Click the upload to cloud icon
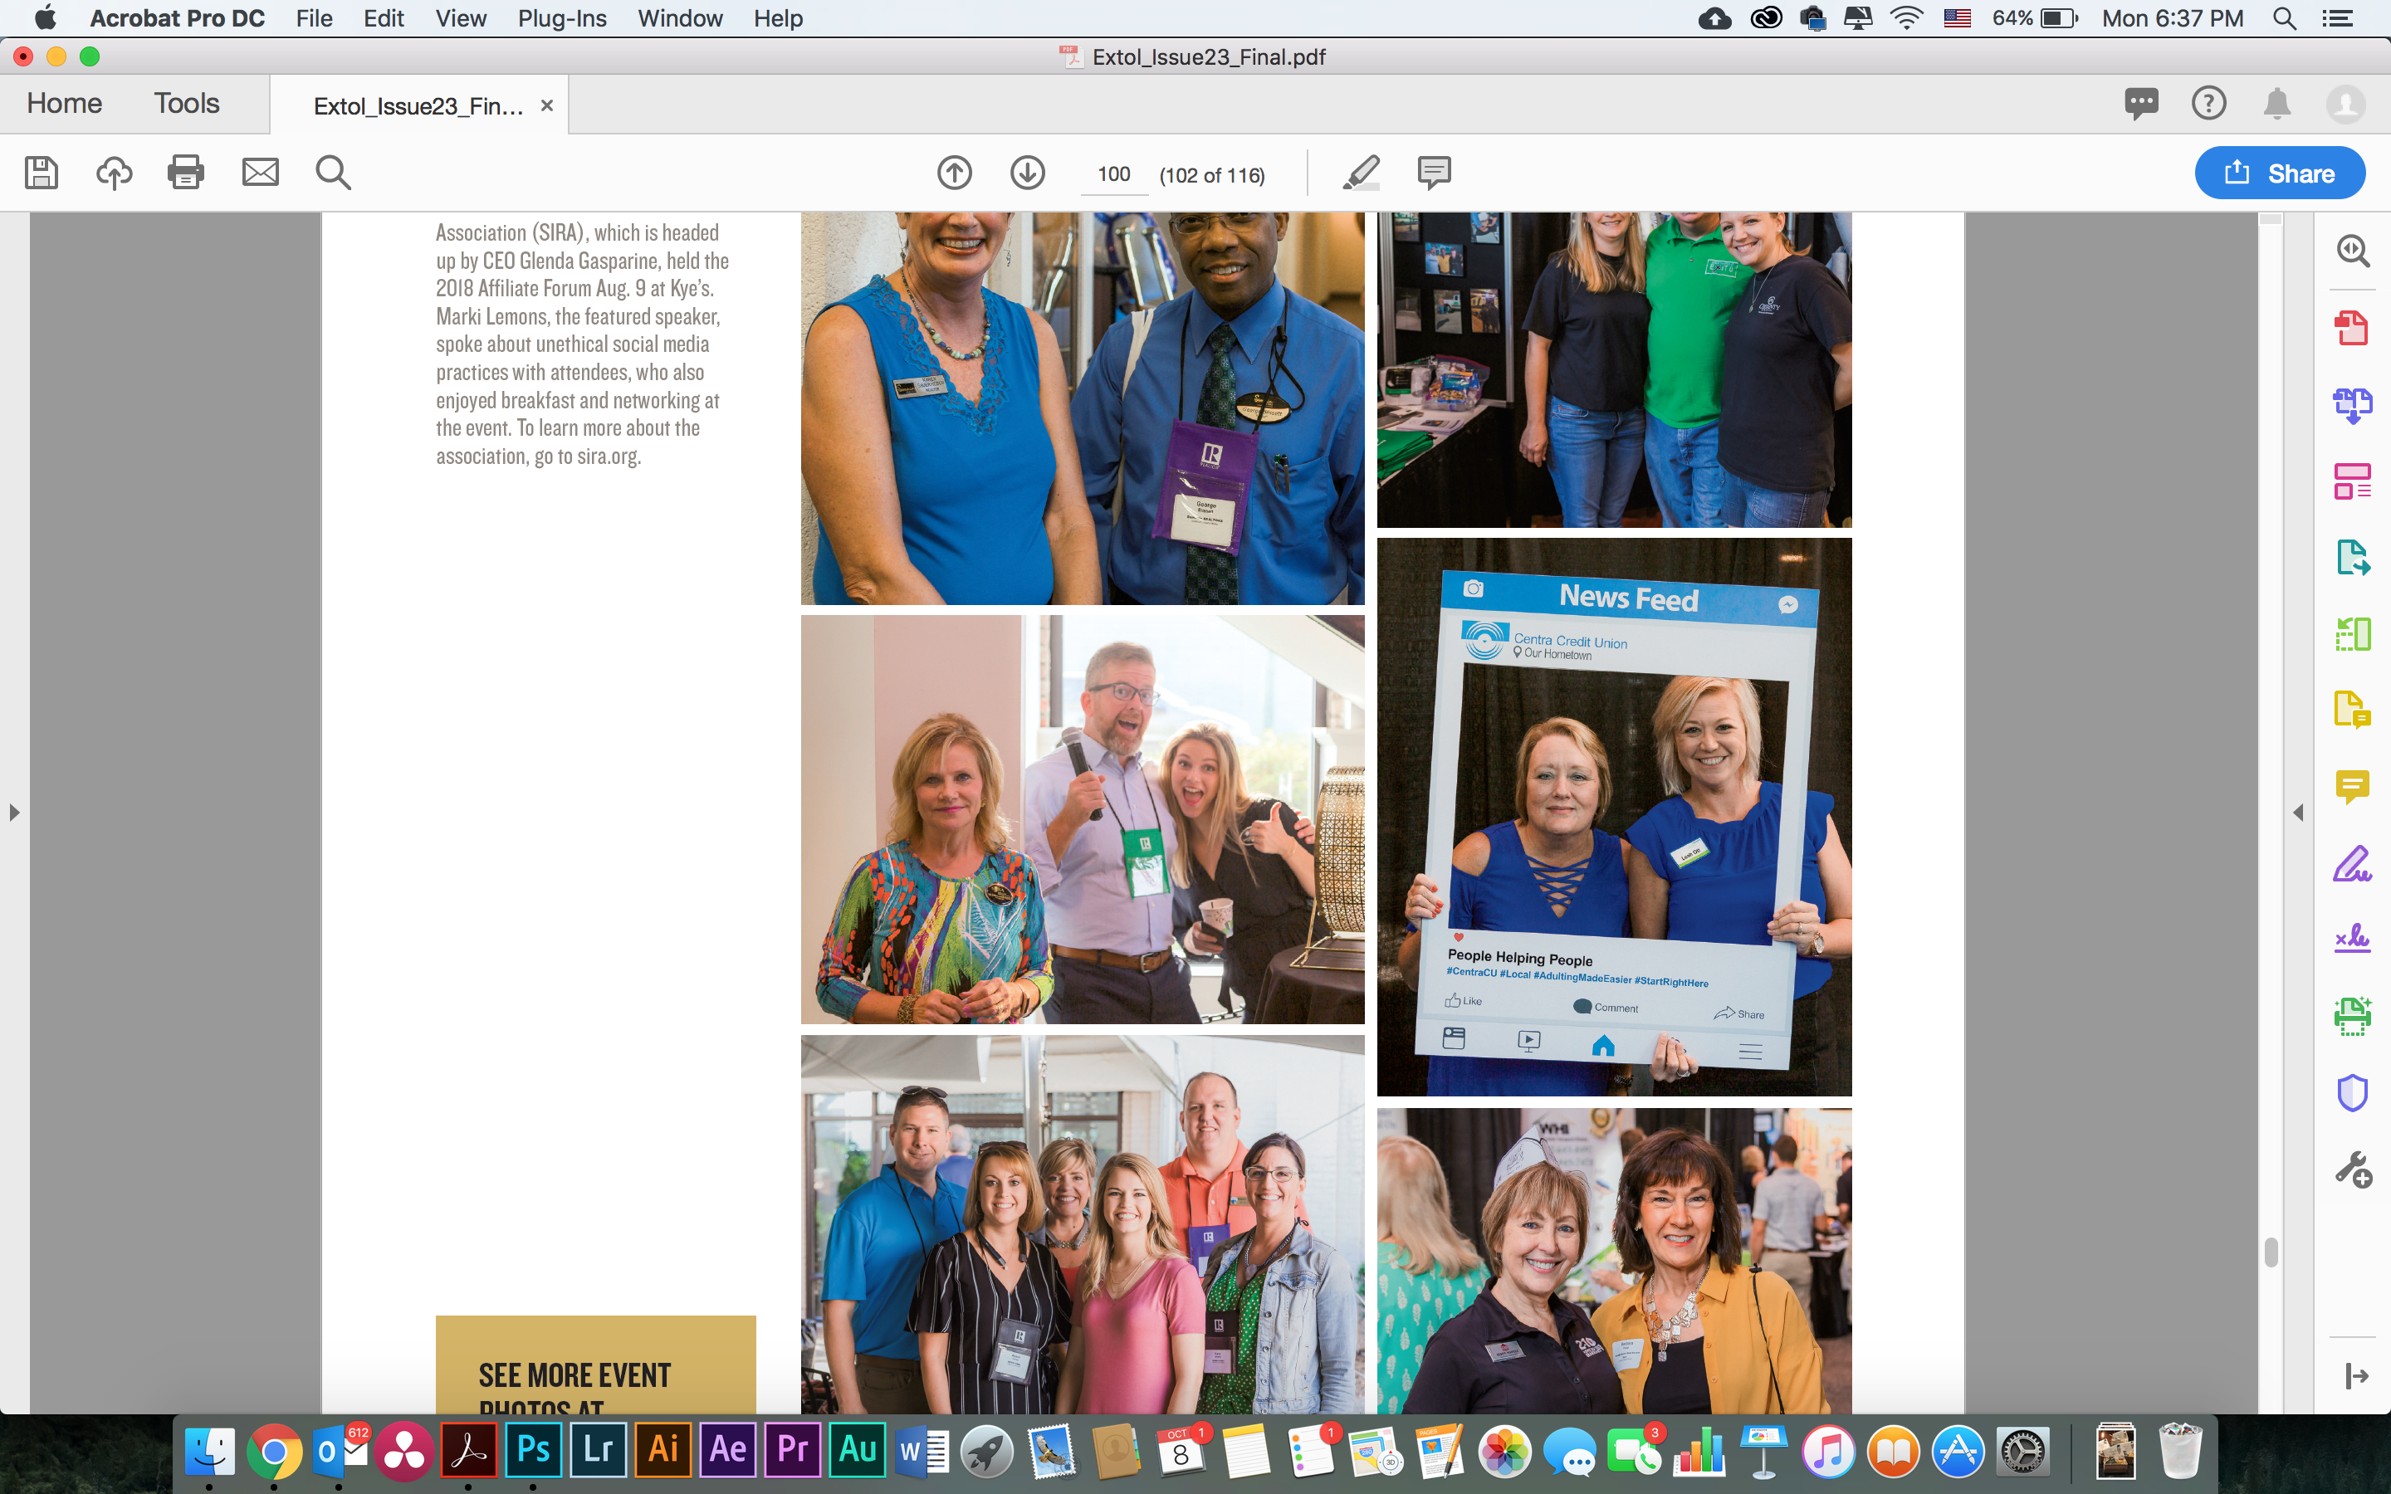This screenshot has height=1494, width=2391. (114, 173)
